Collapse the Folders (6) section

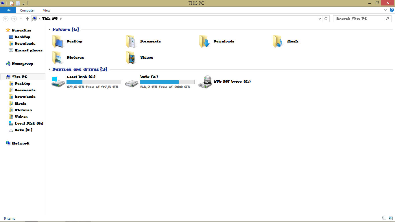49,29
